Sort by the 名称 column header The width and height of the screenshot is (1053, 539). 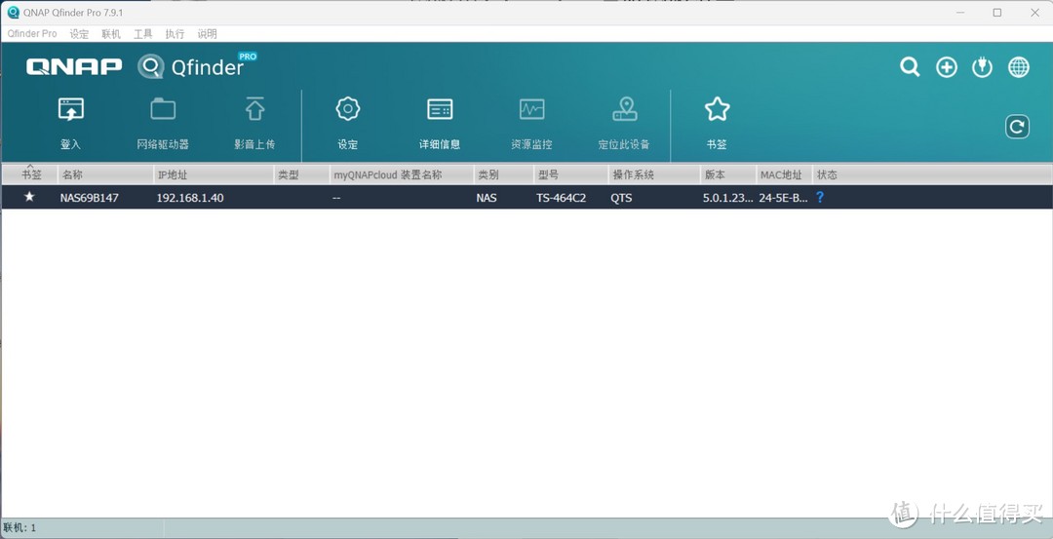105,174
